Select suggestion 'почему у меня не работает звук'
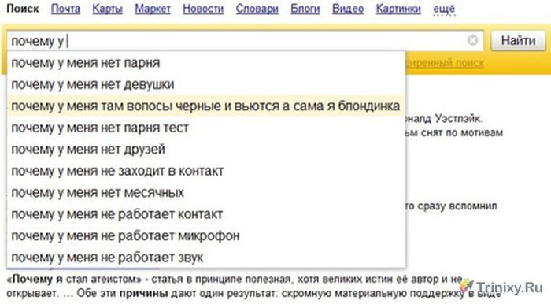 coord(206,258)
